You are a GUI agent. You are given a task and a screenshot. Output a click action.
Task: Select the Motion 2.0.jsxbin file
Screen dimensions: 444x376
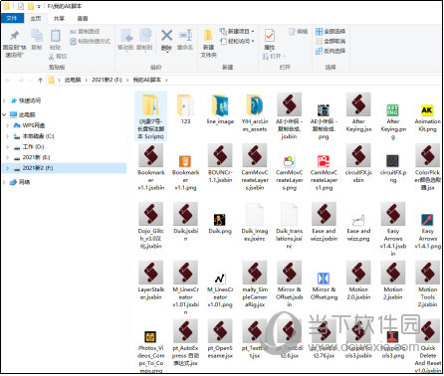358,282
